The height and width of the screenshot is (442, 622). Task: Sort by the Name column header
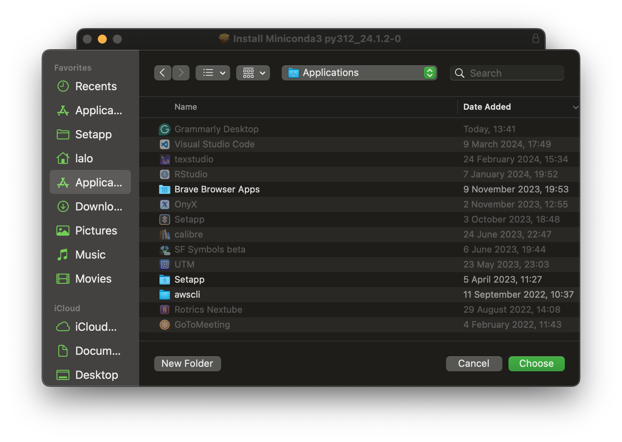coord(186,107)
